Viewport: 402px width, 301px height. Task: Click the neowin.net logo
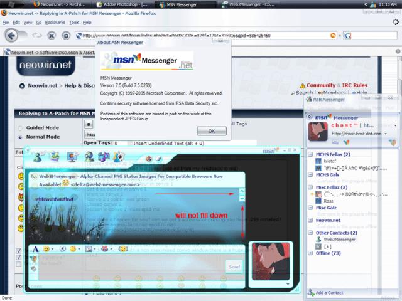click(x=46, y=65)
